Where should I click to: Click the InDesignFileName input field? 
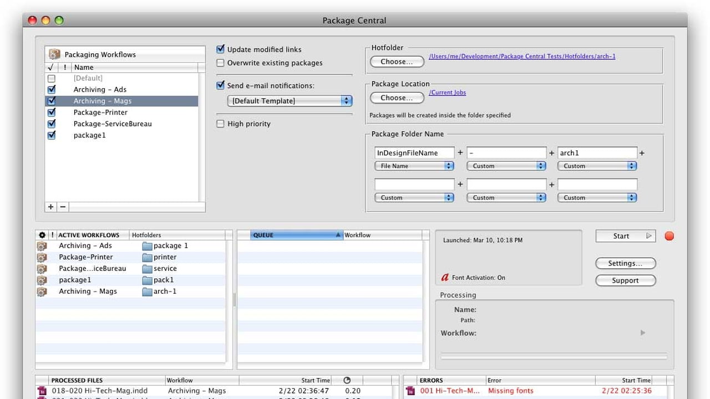[414, 153]
